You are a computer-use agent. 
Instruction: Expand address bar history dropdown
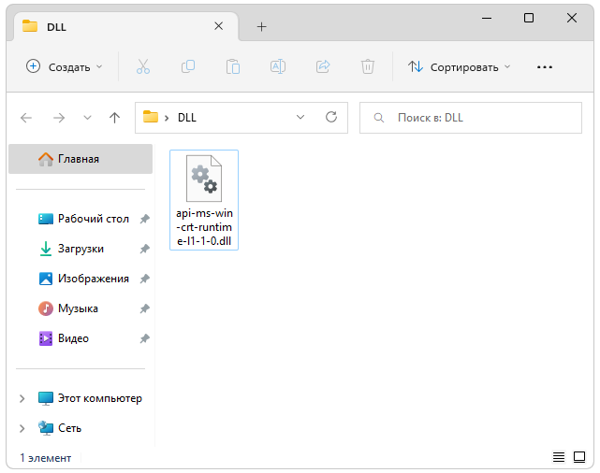(x=300, y=117)
